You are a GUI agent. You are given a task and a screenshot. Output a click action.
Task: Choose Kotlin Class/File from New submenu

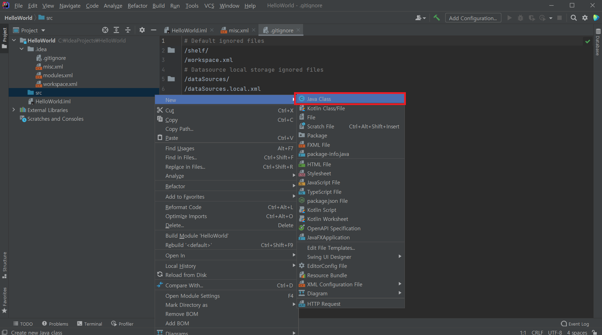(x=350, y=108)
